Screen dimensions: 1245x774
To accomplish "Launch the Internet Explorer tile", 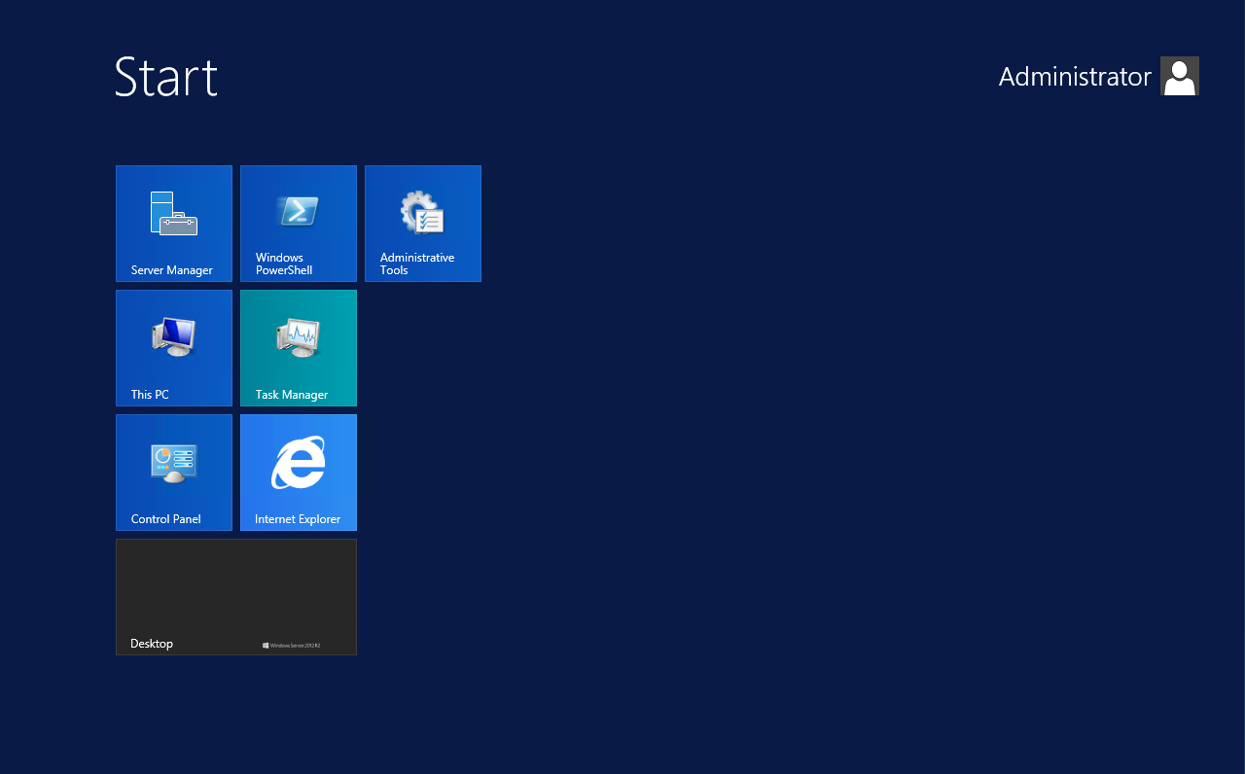I will coord(299,473).
